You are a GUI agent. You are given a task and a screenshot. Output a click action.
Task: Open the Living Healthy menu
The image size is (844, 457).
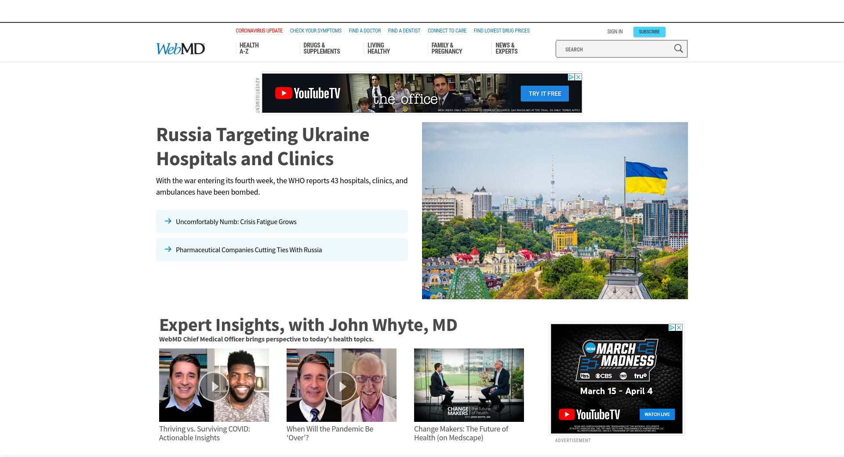(378, 48)
